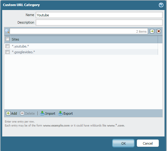Clear filter with red X icon
Image resolution: width=167 pixels, height=151 pixels.
159,31
